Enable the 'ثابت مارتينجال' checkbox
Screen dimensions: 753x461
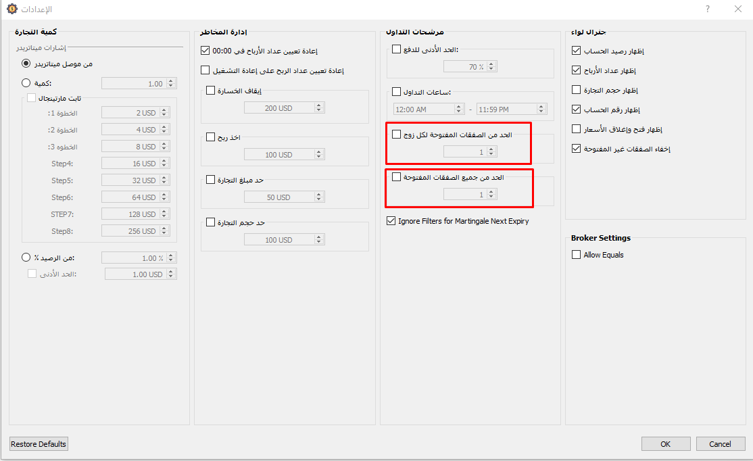[31, 98]
